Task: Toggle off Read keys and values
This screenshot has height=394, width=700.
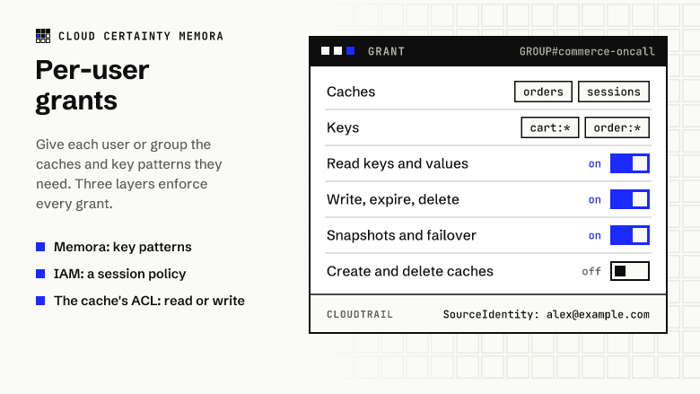Action: (629, 163)
